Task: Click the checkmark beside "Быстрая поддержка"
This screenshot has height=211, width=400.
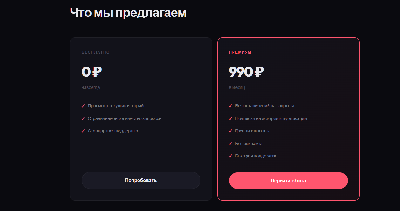Action: pyautogui.click(x=230, y=156)
